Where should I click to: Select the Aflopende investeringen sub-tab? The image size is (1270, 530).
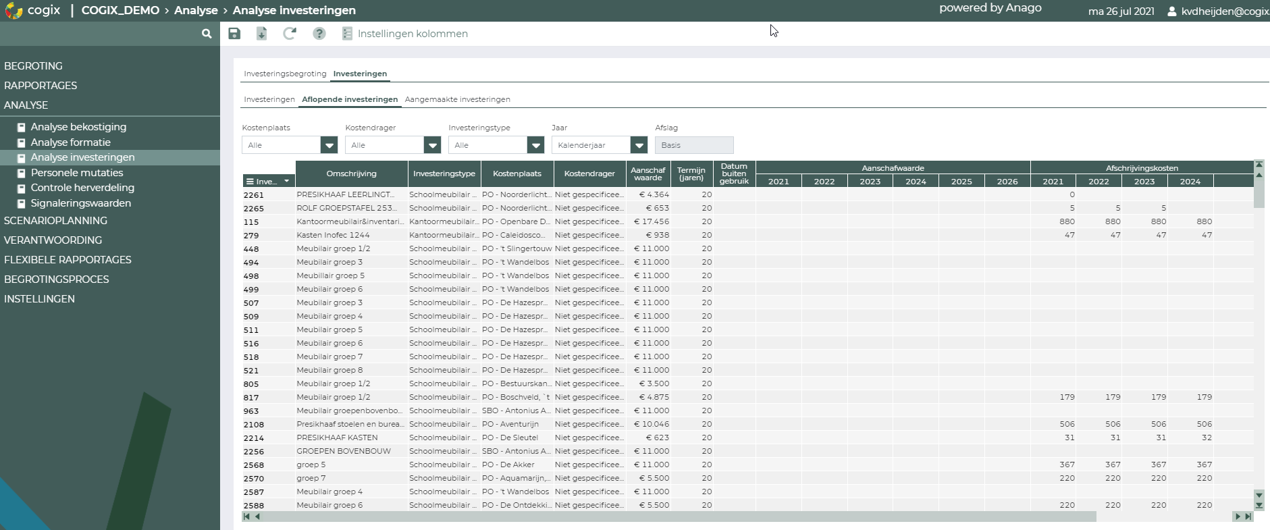350,99
